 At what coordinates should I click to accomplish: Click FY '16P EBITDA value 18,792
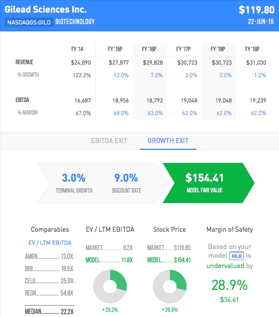155,101
